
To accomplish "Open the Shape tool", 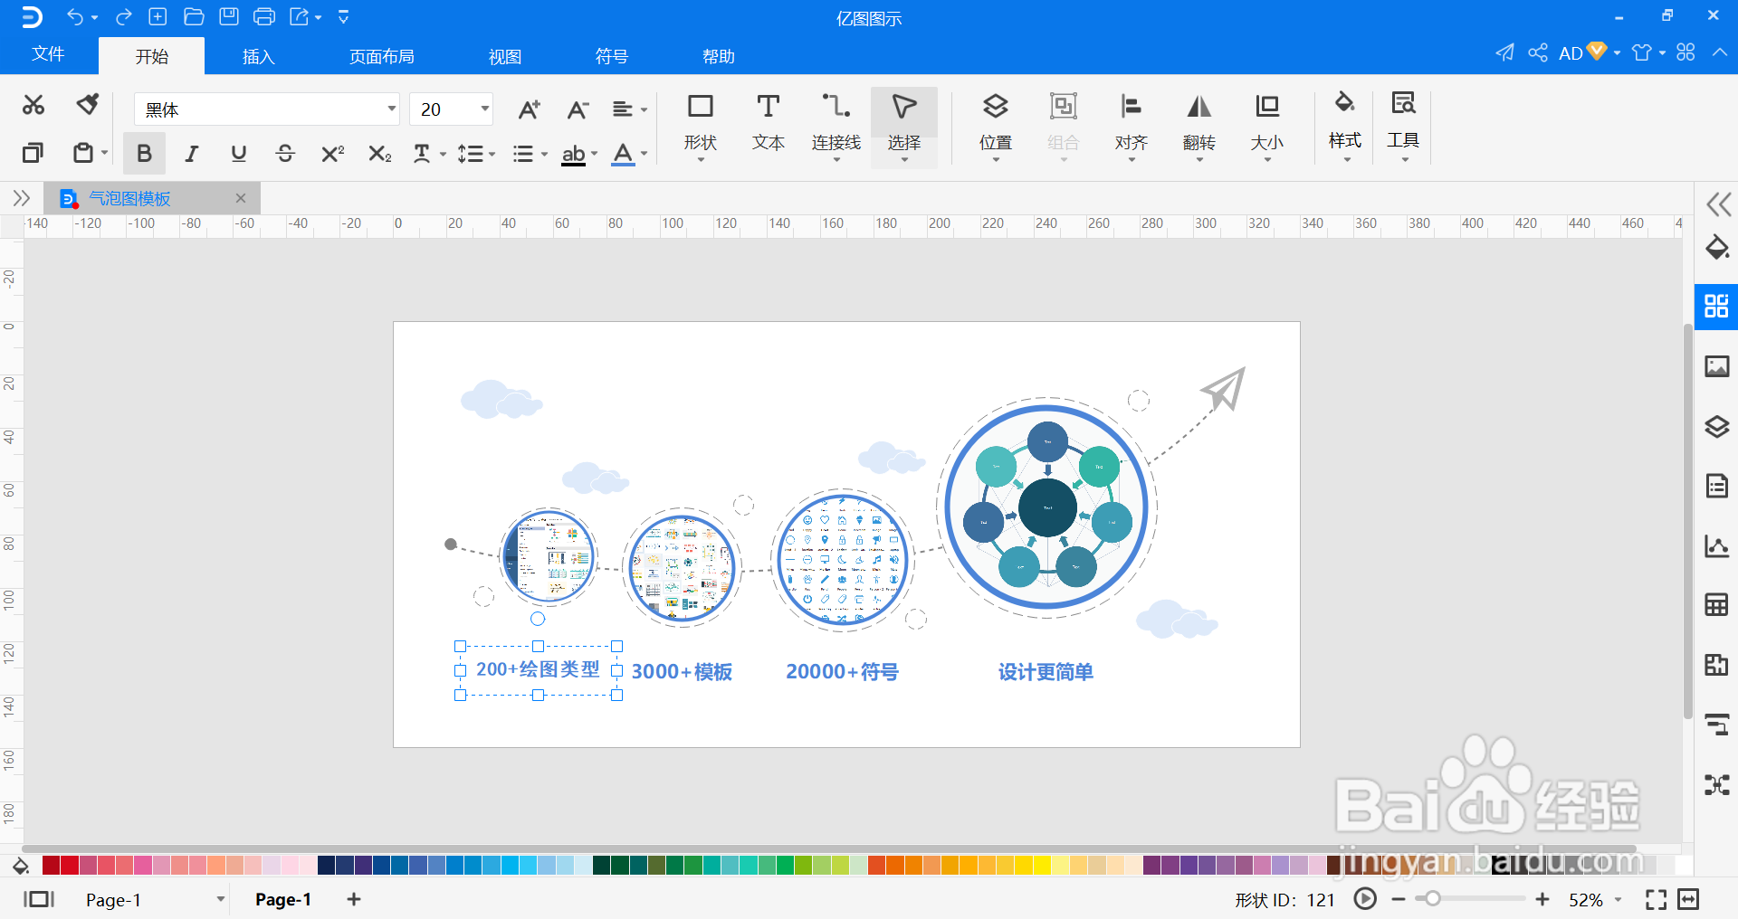I will (701, 125).
